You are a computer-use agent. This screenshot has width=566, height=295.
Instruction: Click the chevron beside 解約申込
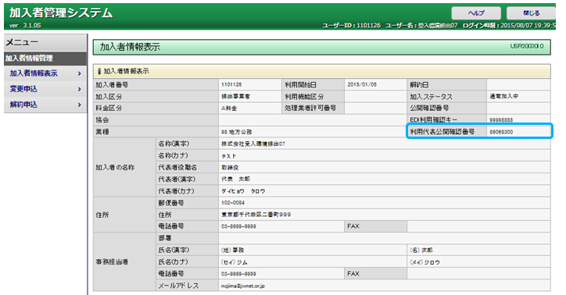pos(80,105)
